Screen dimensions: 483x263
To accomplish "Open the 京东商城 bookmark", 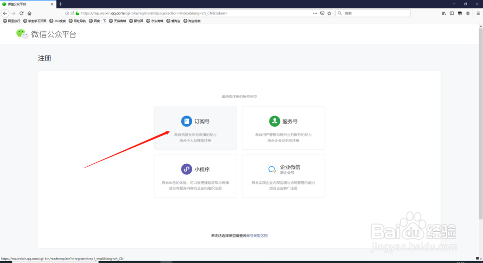I will [155, 21].
